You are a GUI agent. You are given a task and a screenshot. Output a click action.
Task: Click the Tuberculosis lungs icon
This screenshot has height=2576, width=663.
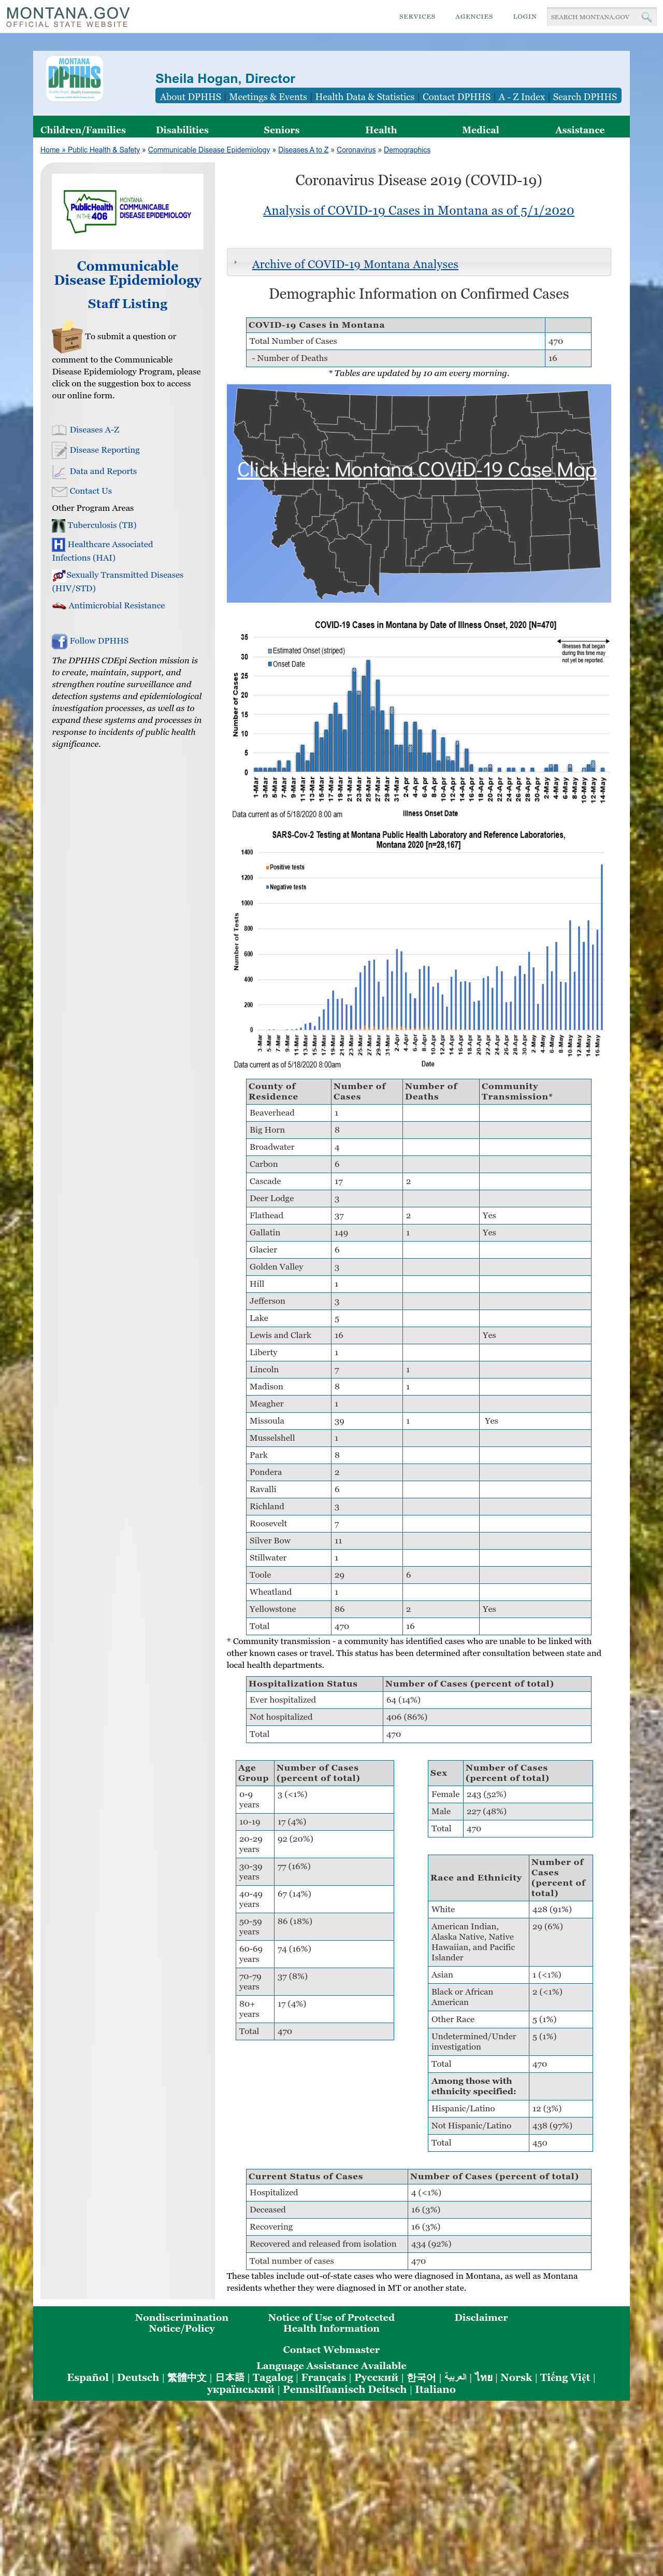pyautogui.click(x=59, y=525)
